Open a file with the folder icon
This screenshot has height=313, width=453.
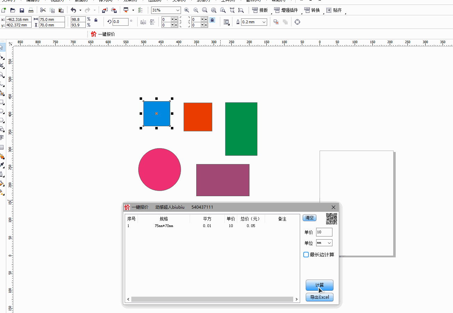(13, 10)
